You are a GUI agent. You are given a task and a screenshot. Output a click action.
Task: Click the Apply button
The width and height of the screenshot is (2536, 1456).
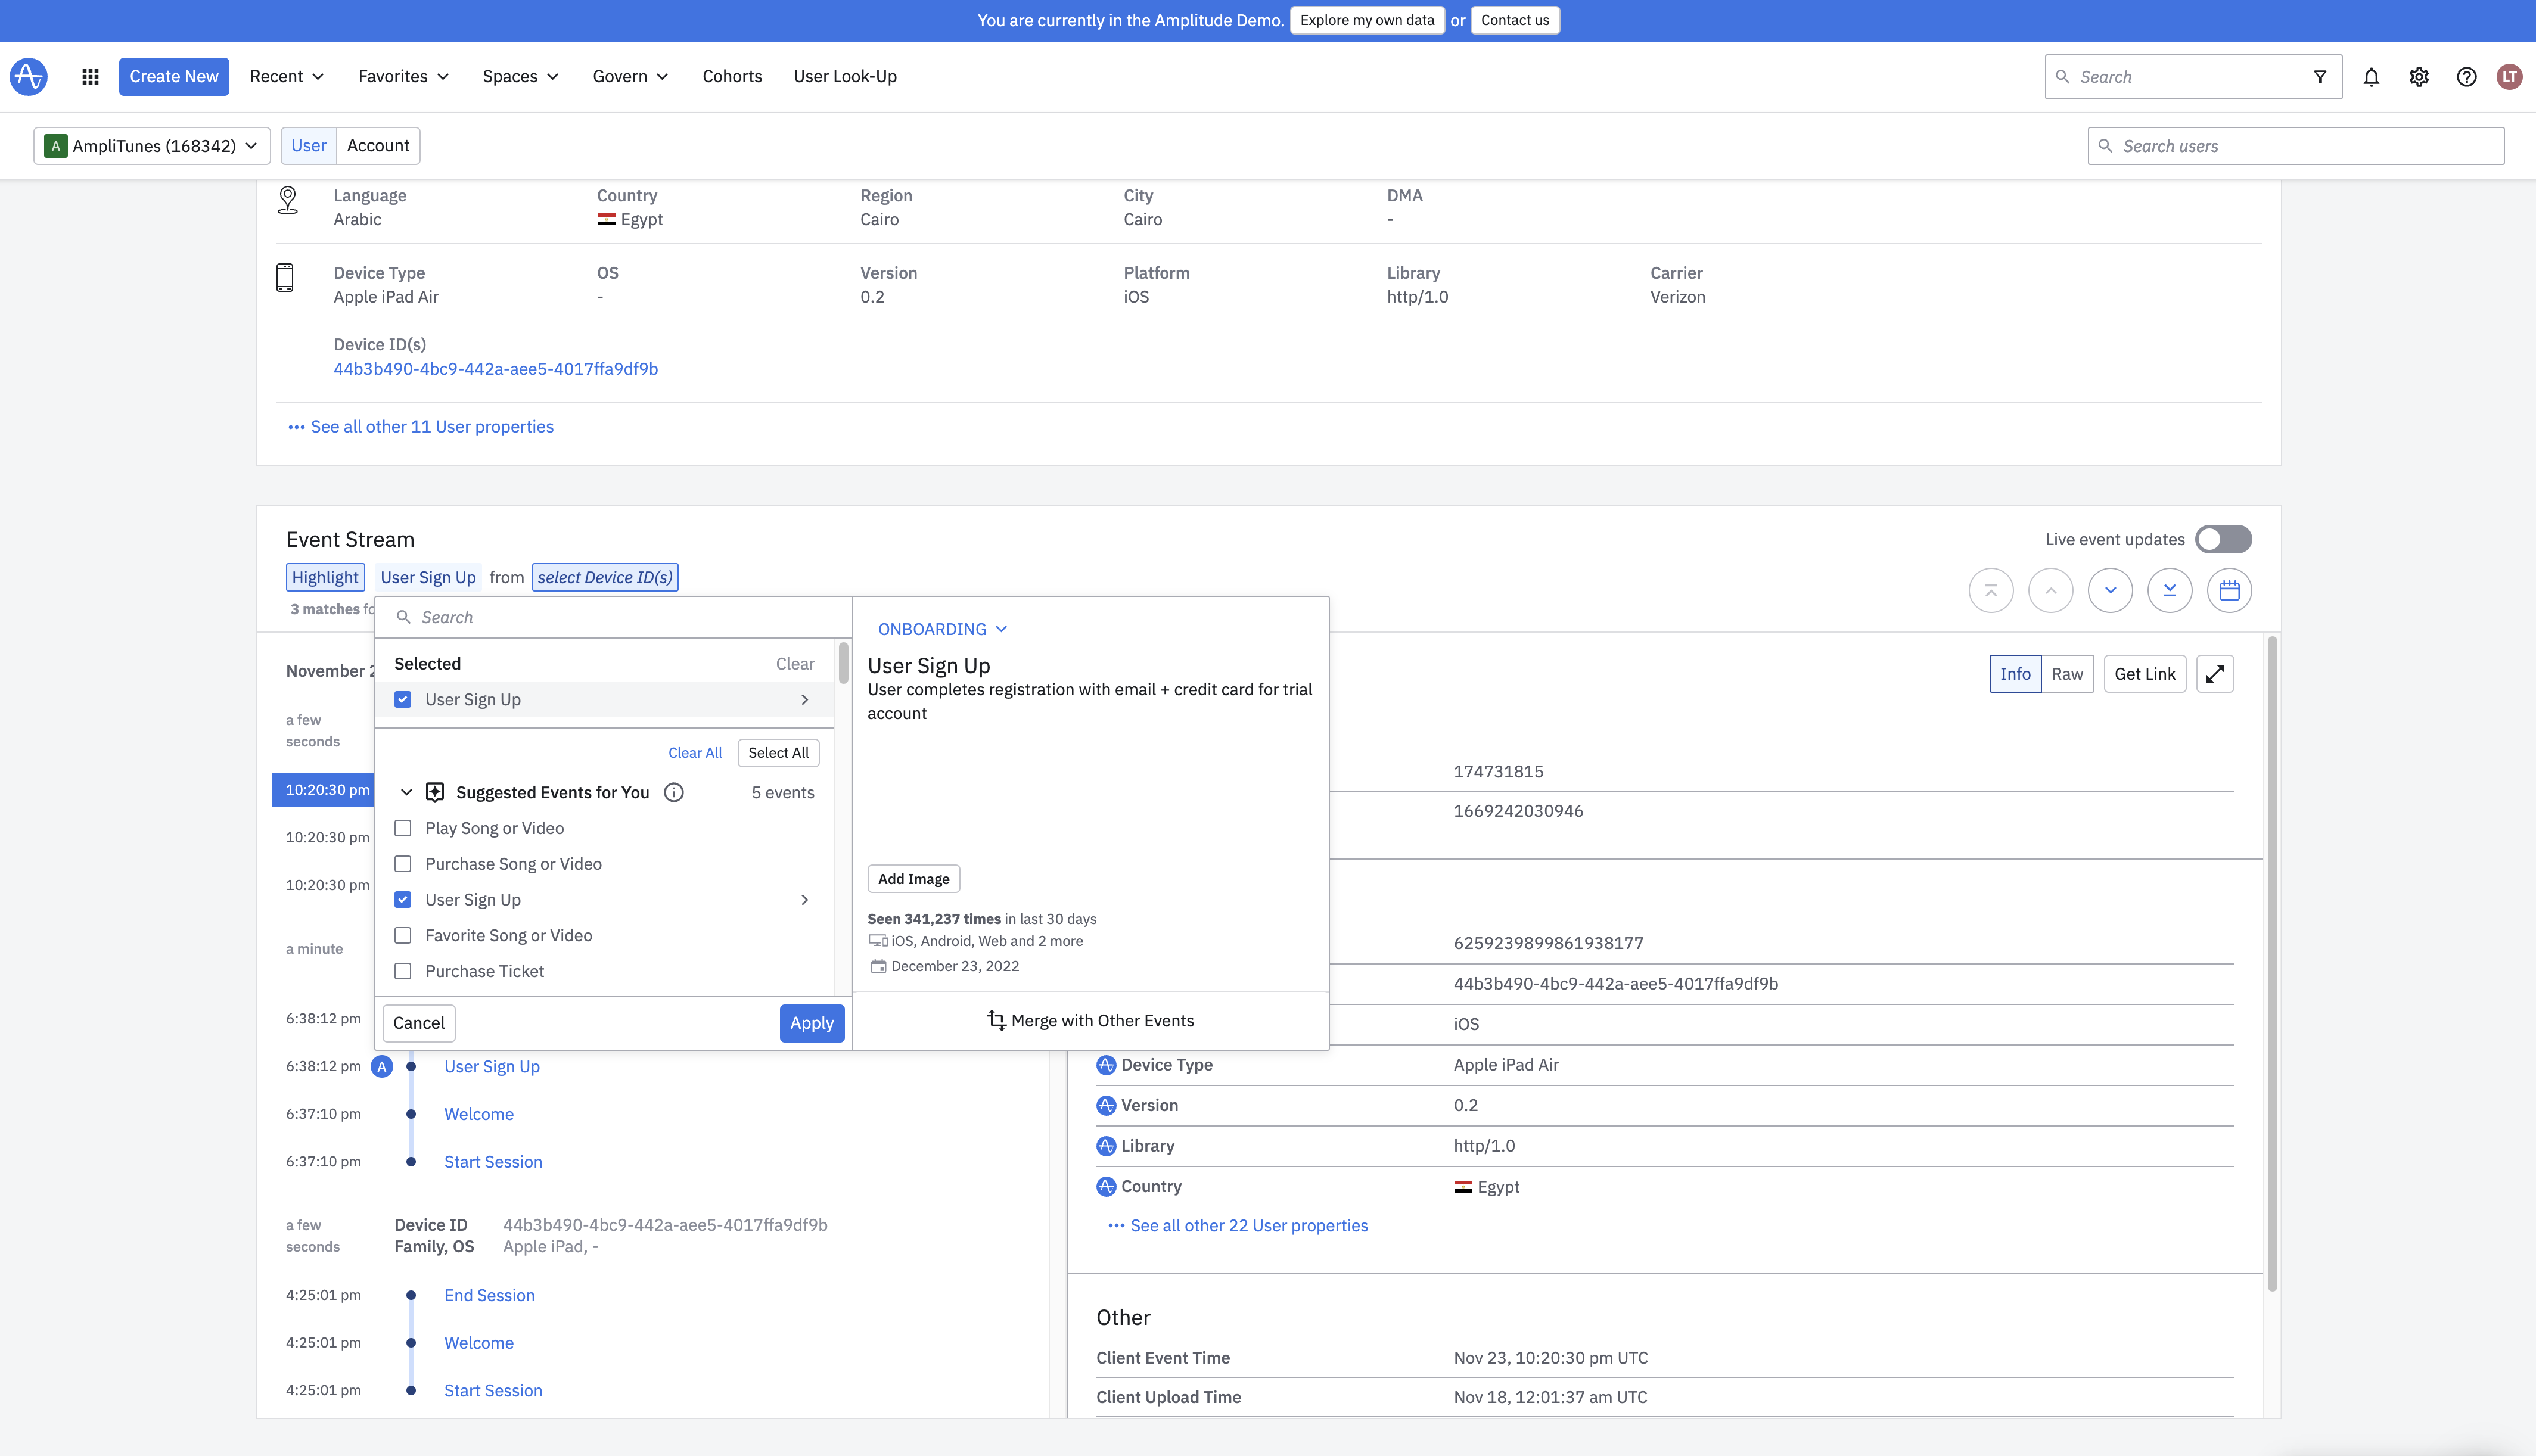point(811,1023)
